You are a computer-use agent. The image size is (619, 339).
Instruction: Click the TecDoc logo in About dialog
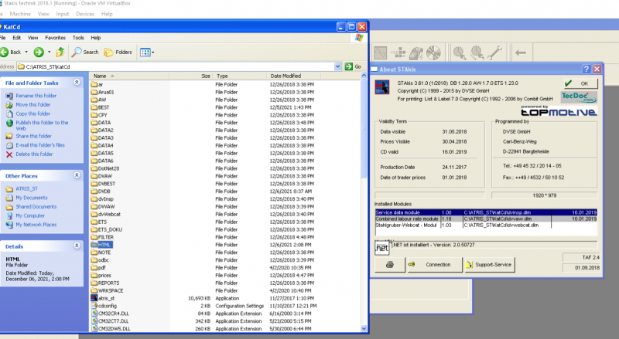(x=579, y=97)
